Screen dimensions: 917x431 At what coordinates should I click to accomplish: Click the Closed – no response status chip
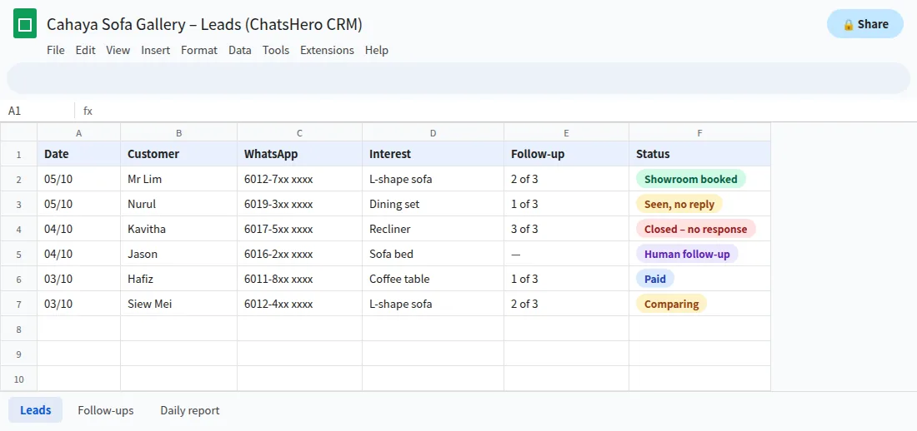pos(696,229)
